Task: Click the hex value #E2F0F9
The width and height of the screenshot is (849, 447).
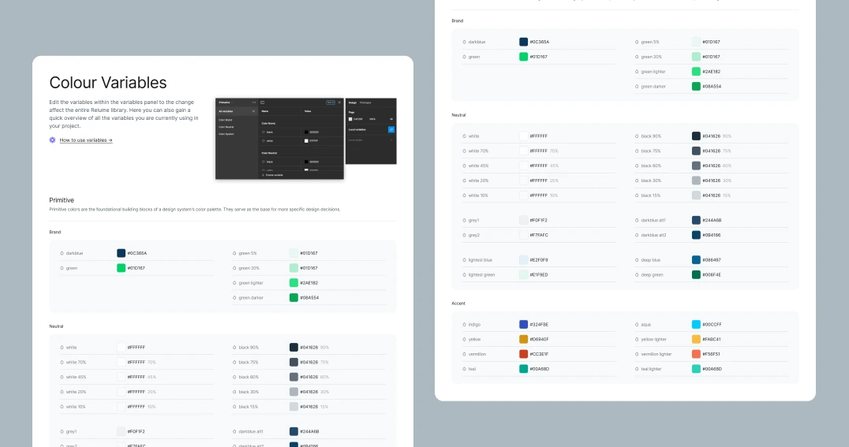Action: 539,259
